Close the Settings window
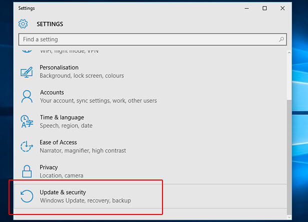 pyautogui.click(x=282, y=8)
